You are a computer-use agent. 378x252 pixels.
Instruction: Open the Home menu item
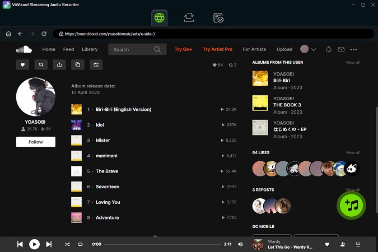[x=49, y=49]
